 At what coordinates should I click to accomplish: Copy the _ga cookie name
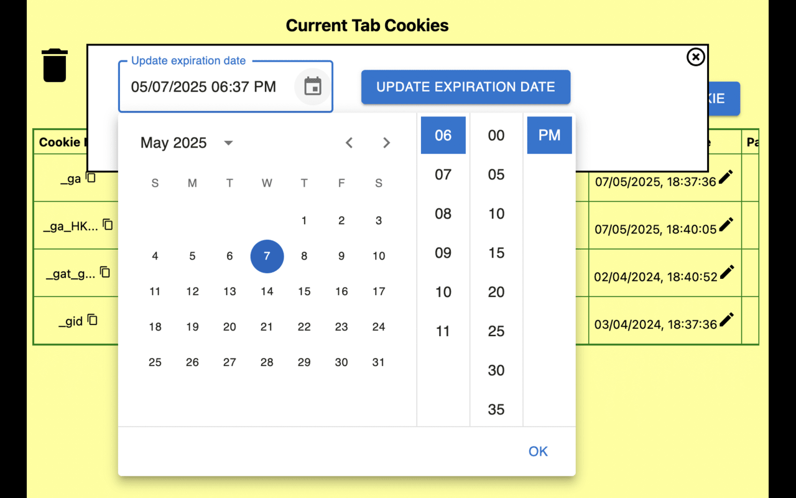coord(91,178)
